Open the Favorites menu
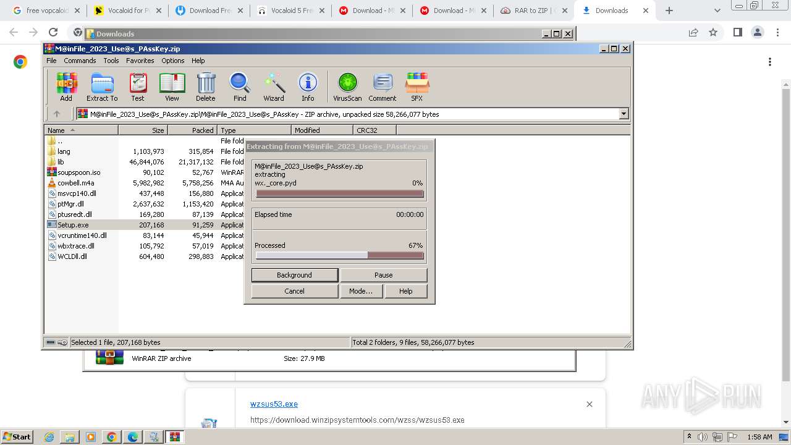The image size is (791, 445). [140, 61]
